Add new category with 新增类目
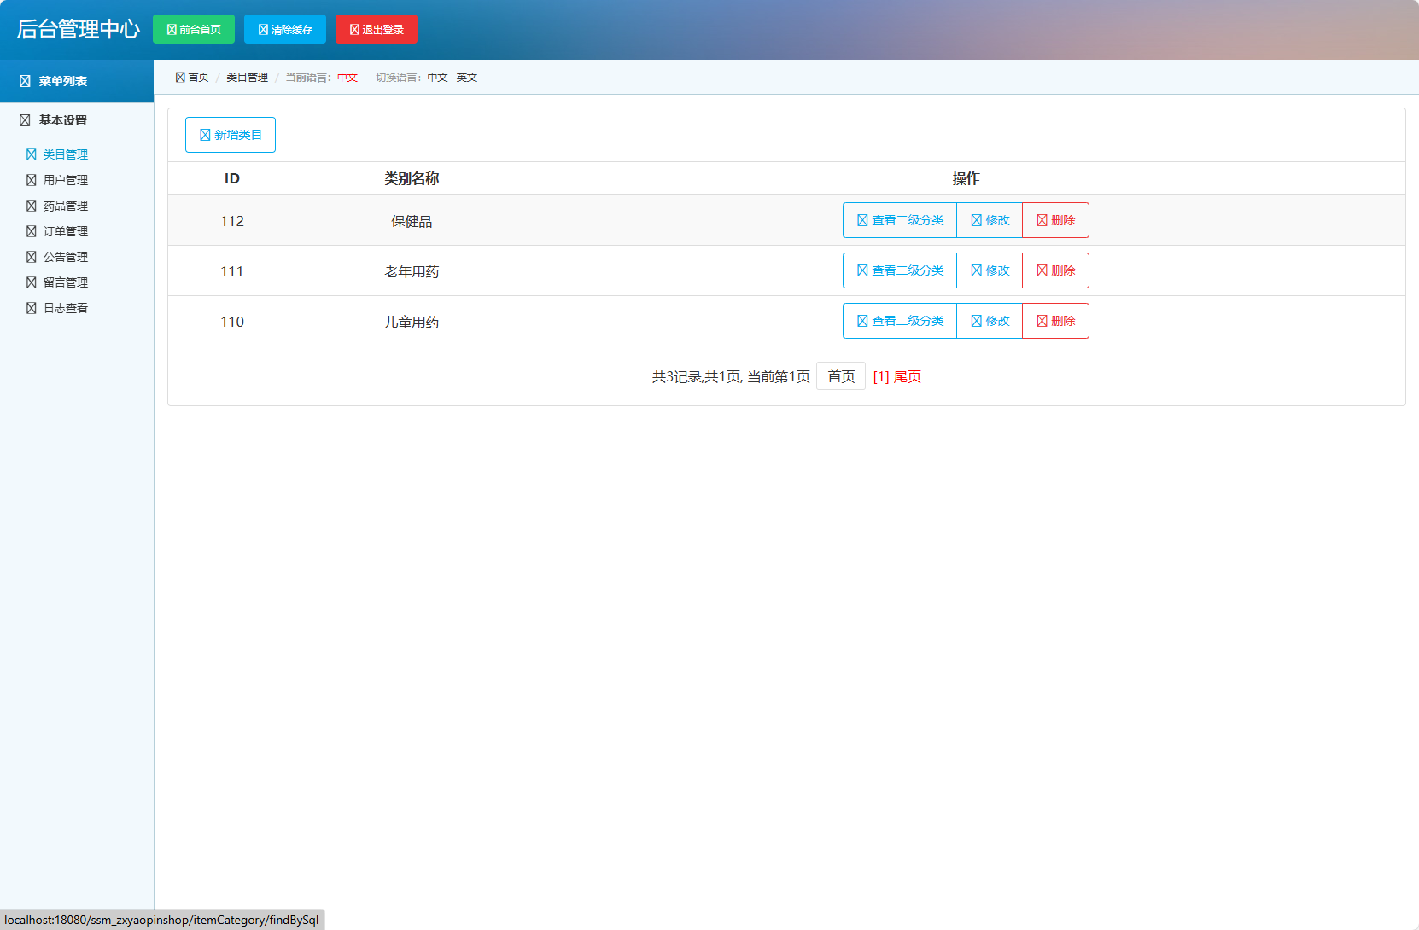Image resolution: width=1419 pixels, height=930 pixels. pos(231,135)
